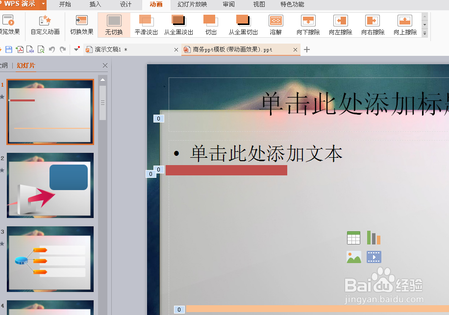Click the Undo arrow icon

(52, 49)
